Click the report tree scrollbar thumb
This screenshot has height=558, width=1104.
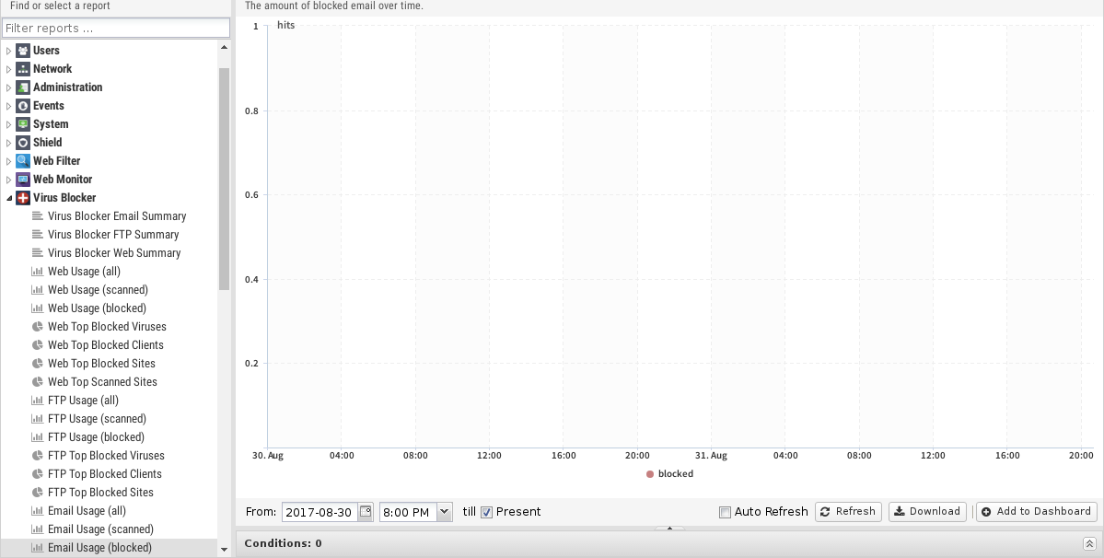pyautogui.click(x=224, y=179)
